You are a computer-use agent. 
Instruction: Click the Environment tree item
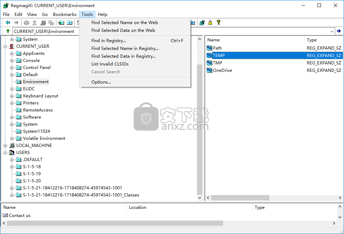click(35, 81)
